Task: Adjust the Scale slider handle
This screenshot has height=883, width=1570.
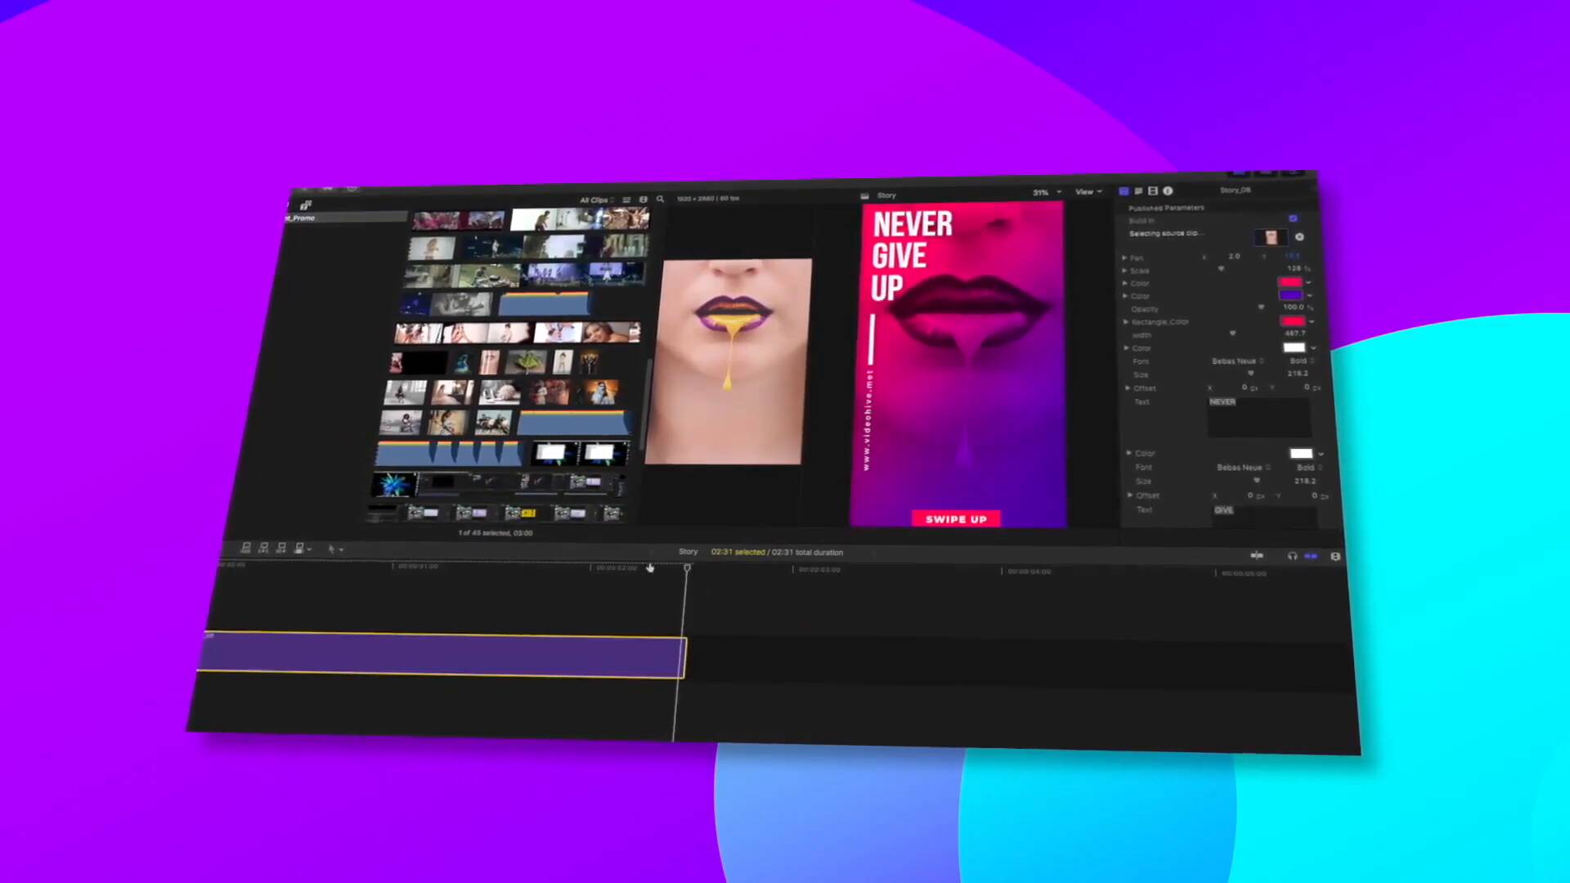Action: pyautogui.click(x=1222, y=269)
